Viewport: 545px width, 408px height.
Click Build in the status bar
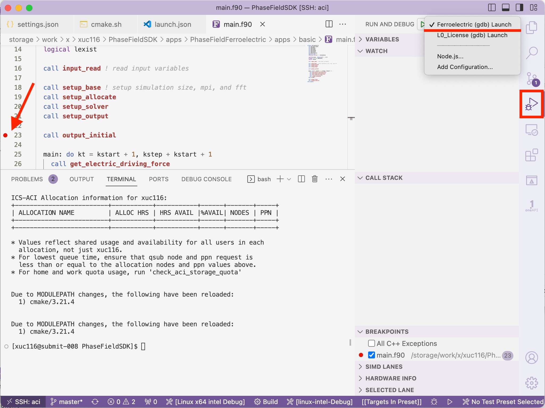(266, 402)
